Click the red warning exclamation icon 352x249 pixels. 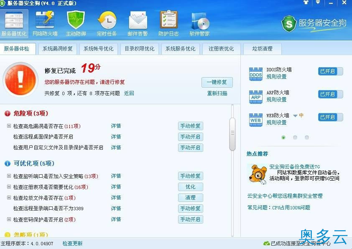click(x=20, y=80)
